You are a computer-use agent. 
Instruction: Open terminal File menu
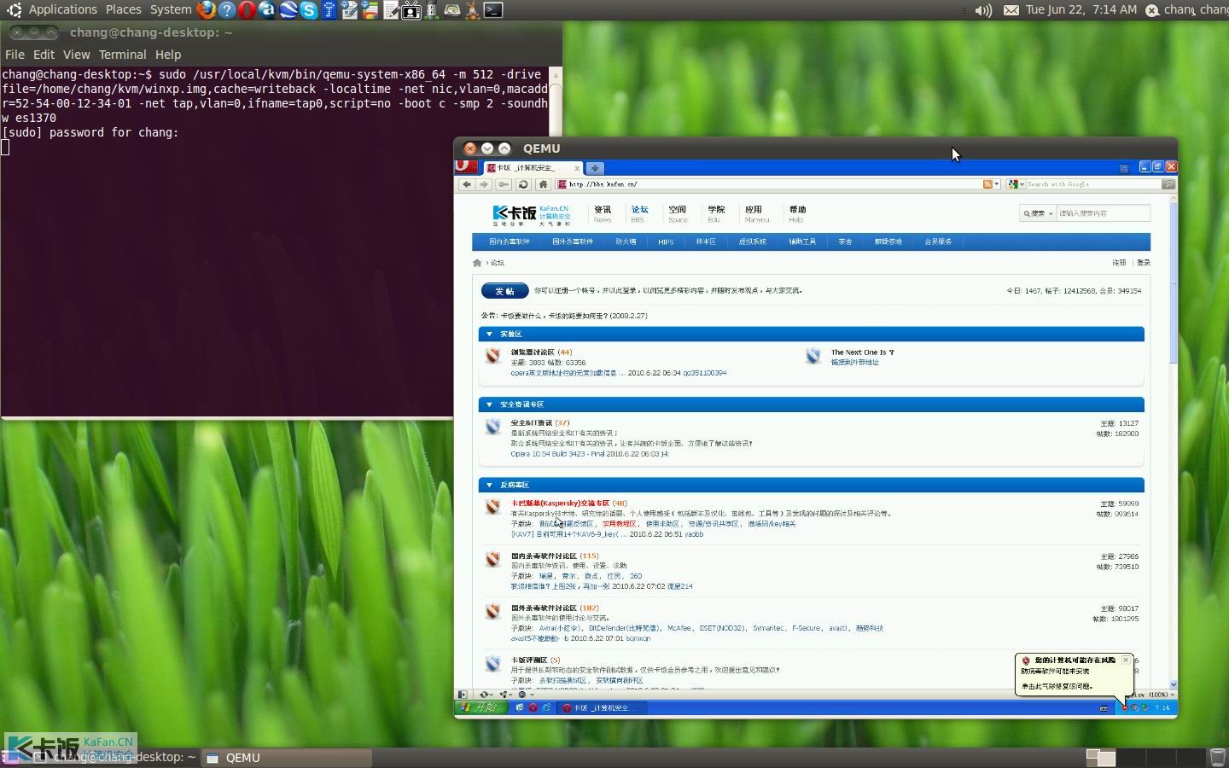[15, 54]
